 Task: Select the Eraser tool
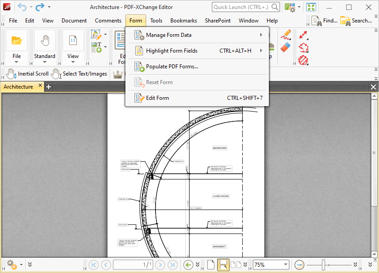pyautogui.click(x=285, y=47)
